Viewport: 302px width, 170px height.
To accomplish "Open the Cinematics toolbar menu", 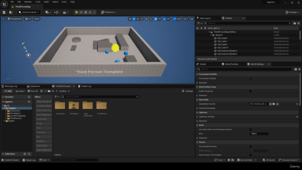I will [66, 12].
